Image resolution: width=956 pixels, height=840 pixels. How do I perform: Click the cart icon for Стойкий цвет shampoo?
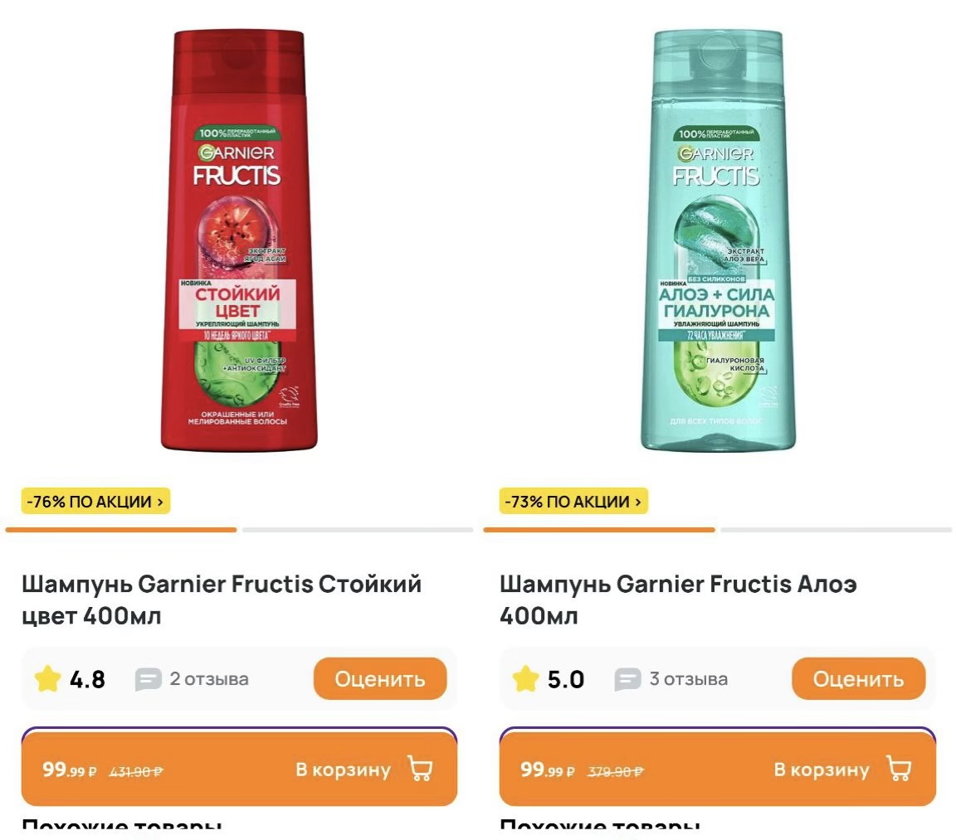(420, 768)
